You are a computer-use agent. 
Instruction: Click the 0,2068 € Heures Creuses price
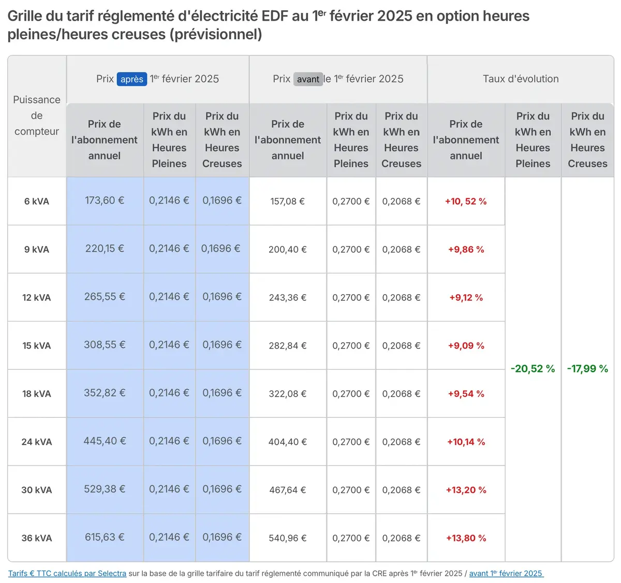point(401,201)
